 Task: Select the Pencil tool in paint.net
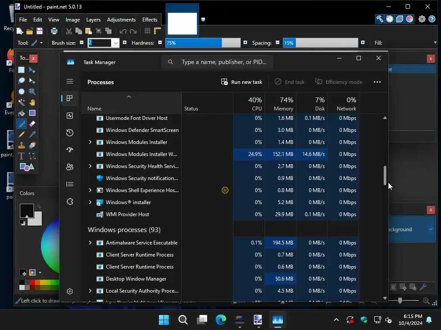[22, 134]
